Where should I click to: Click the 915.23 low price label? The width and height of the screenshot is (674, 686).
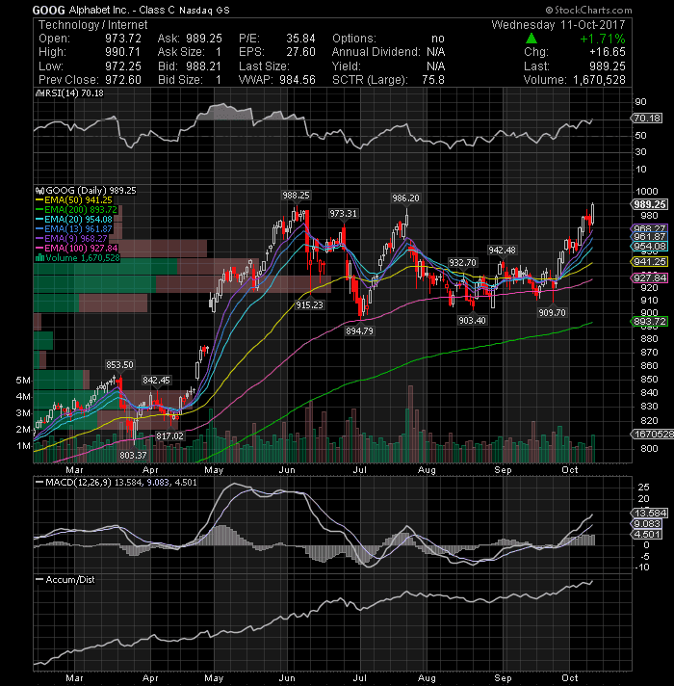click(x=309, y=304)
